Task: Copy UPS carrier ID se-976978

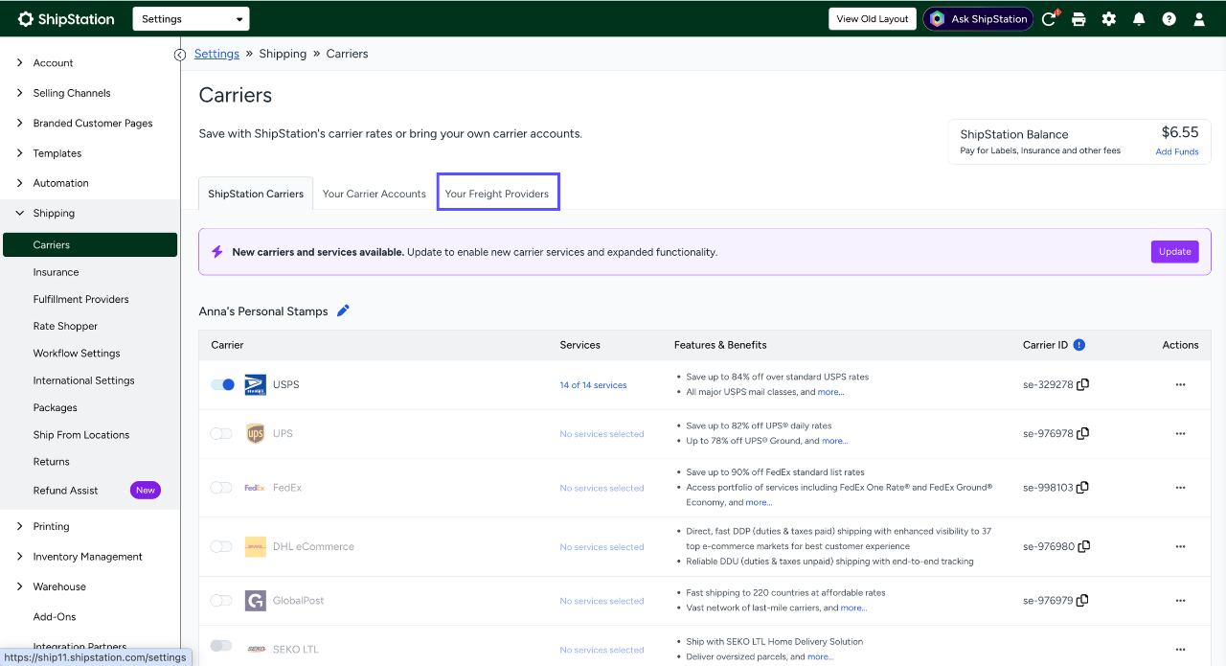Action: click(x=1083, y=433)
